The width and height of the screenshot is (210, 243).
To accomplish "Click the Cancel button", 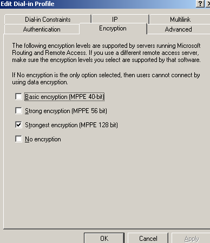I will pos(148,238).
